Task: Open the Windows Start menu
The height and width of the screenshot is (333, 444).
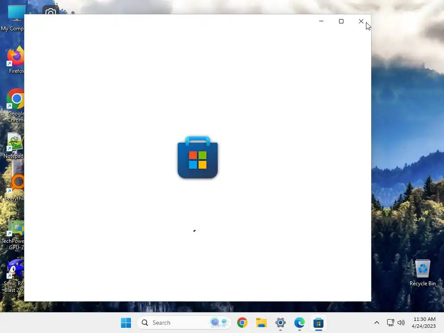Action: [126, 323]
